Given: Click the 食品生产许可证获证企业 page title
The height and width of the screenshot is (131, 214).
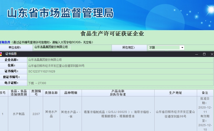Looking at the screenshot, I should (x=112, y=34).
